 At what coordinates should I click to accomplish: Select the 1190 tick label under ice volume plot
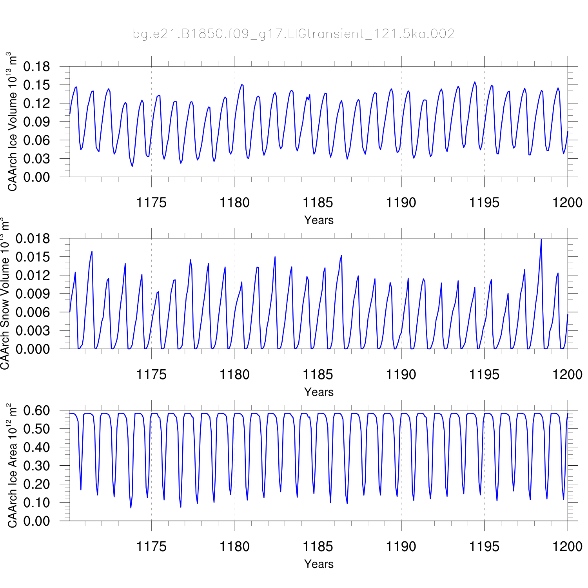tap(401, 203)
